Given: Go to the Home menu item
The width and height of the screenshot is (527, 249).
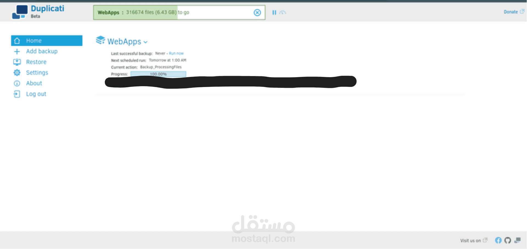Looking at the screenshot, I should (x=47, y=40).
